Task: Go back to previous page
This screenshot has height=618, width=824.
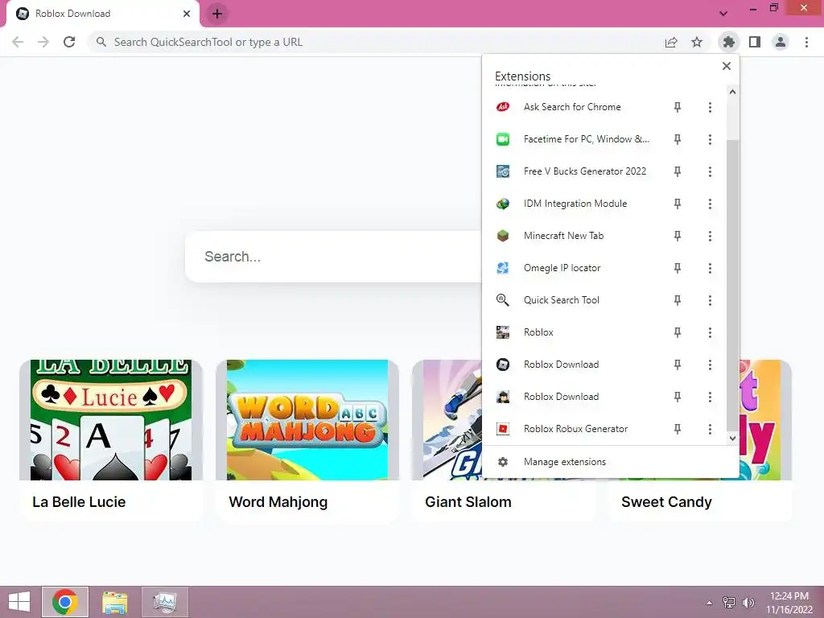Action: click(18, 42)
